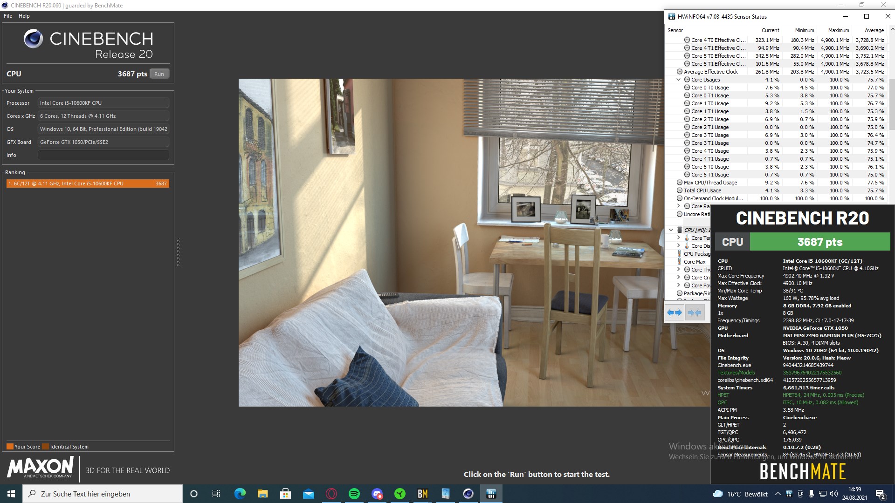The image size is (895, 503).
Task: Open Discord from the taskbar
Action: (377, 494)
